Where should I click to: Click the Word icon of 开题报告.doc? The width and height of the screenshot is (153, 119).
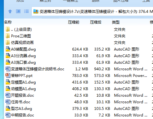tap(8, 95)
